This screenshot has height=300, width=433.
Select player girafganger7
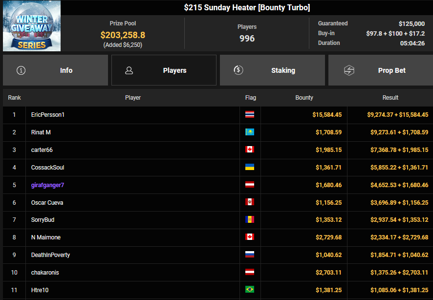(x=47, y=185)
